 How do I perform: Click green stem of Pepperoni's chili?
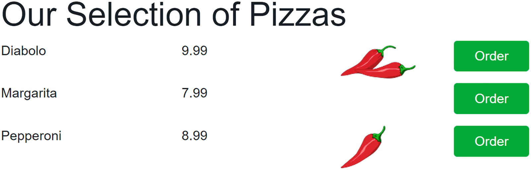(380, 133)
